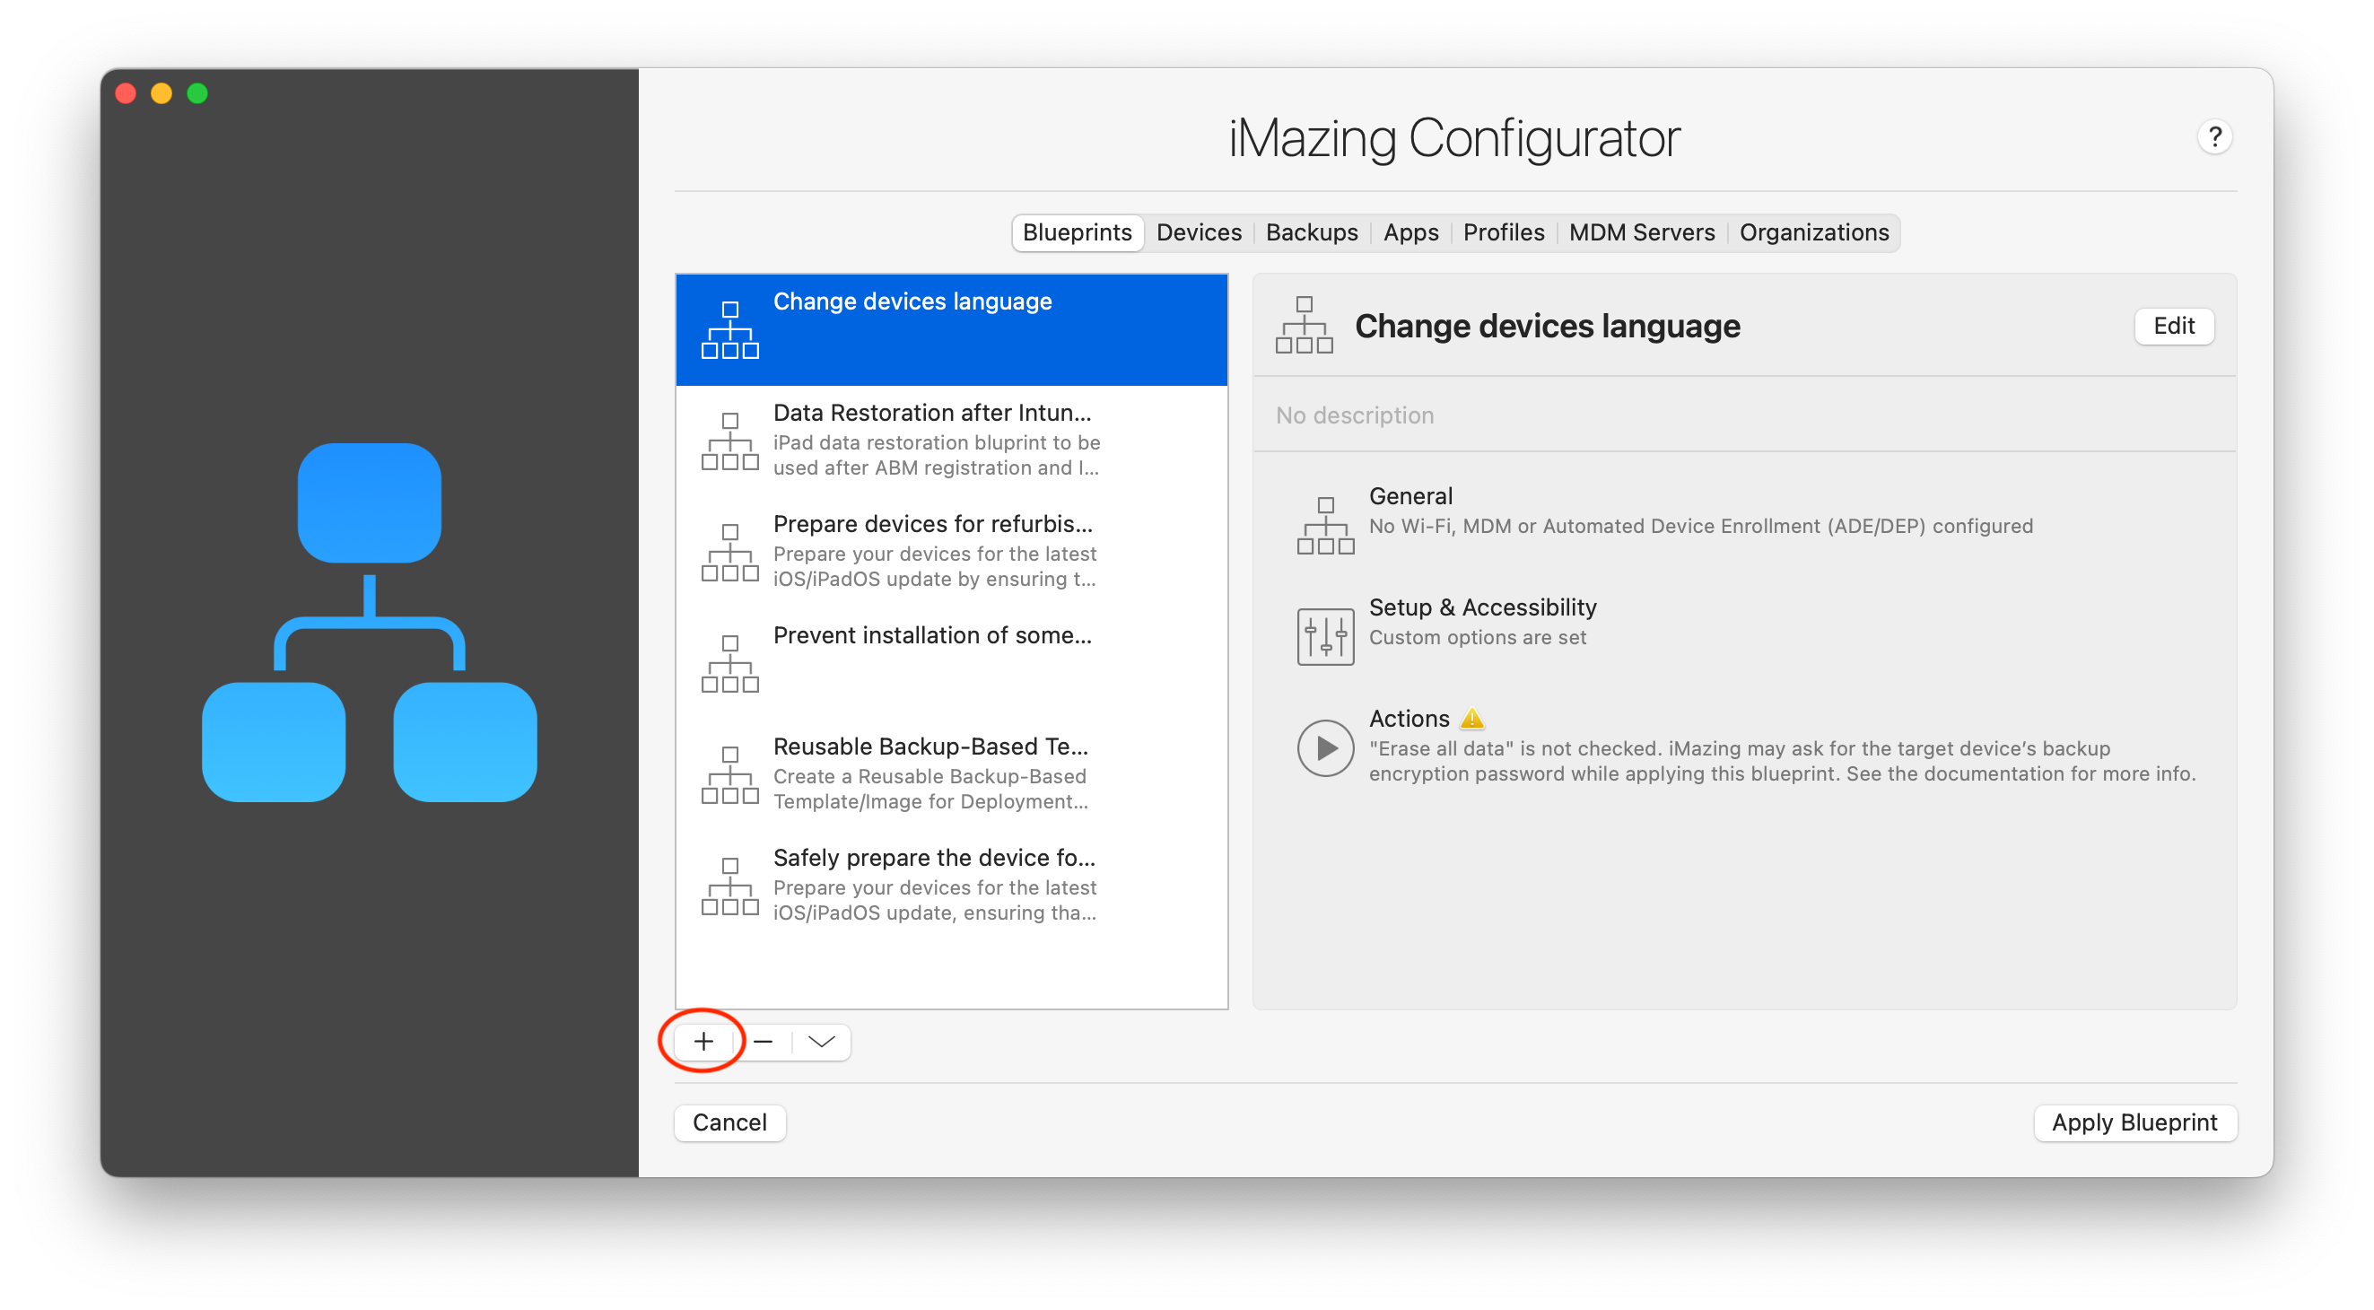Click the Cancel button
Viewport: 2374px width, 1310px height.
click(x=729, y=1122)
